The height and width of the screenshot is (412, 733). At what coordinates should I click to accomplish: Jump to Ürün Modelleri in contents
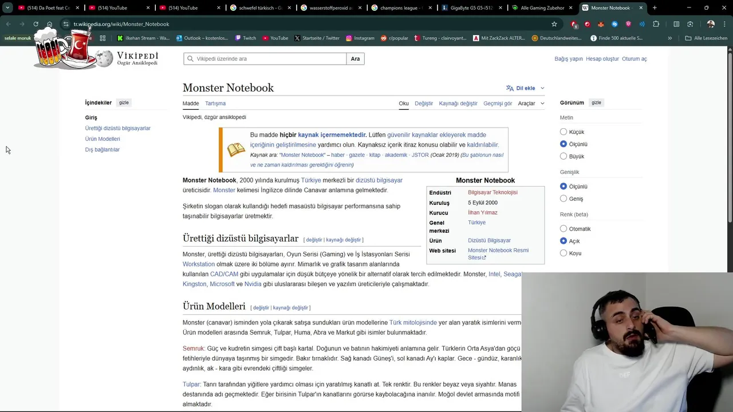(103, 139)
